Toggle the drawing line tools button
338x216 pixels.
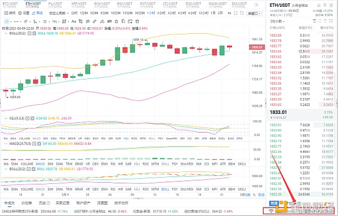click(37, 13)
